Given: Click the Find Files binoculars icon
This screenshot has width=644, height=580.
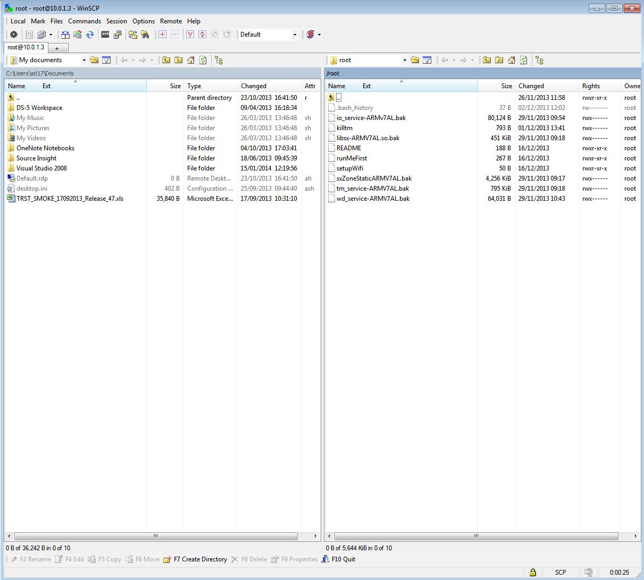Looking at the screenshot, I should coord(145,35).
